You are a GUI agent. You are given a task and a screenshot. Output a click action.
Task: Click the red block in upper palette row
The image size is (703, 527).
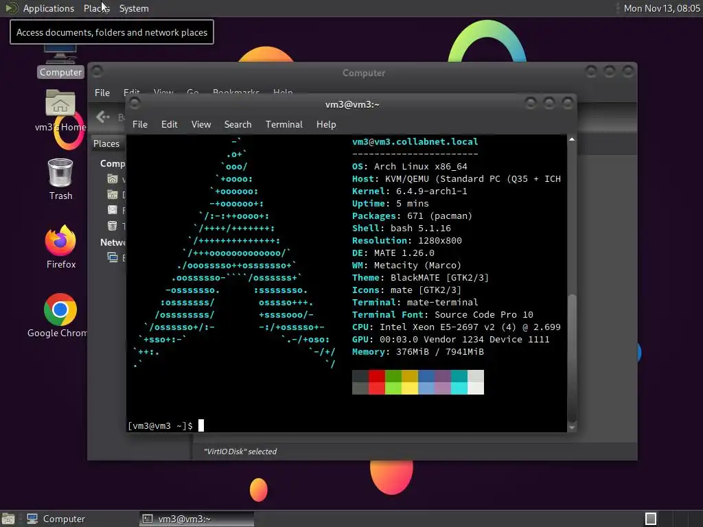pyautogui.click(x=377, y=376)
